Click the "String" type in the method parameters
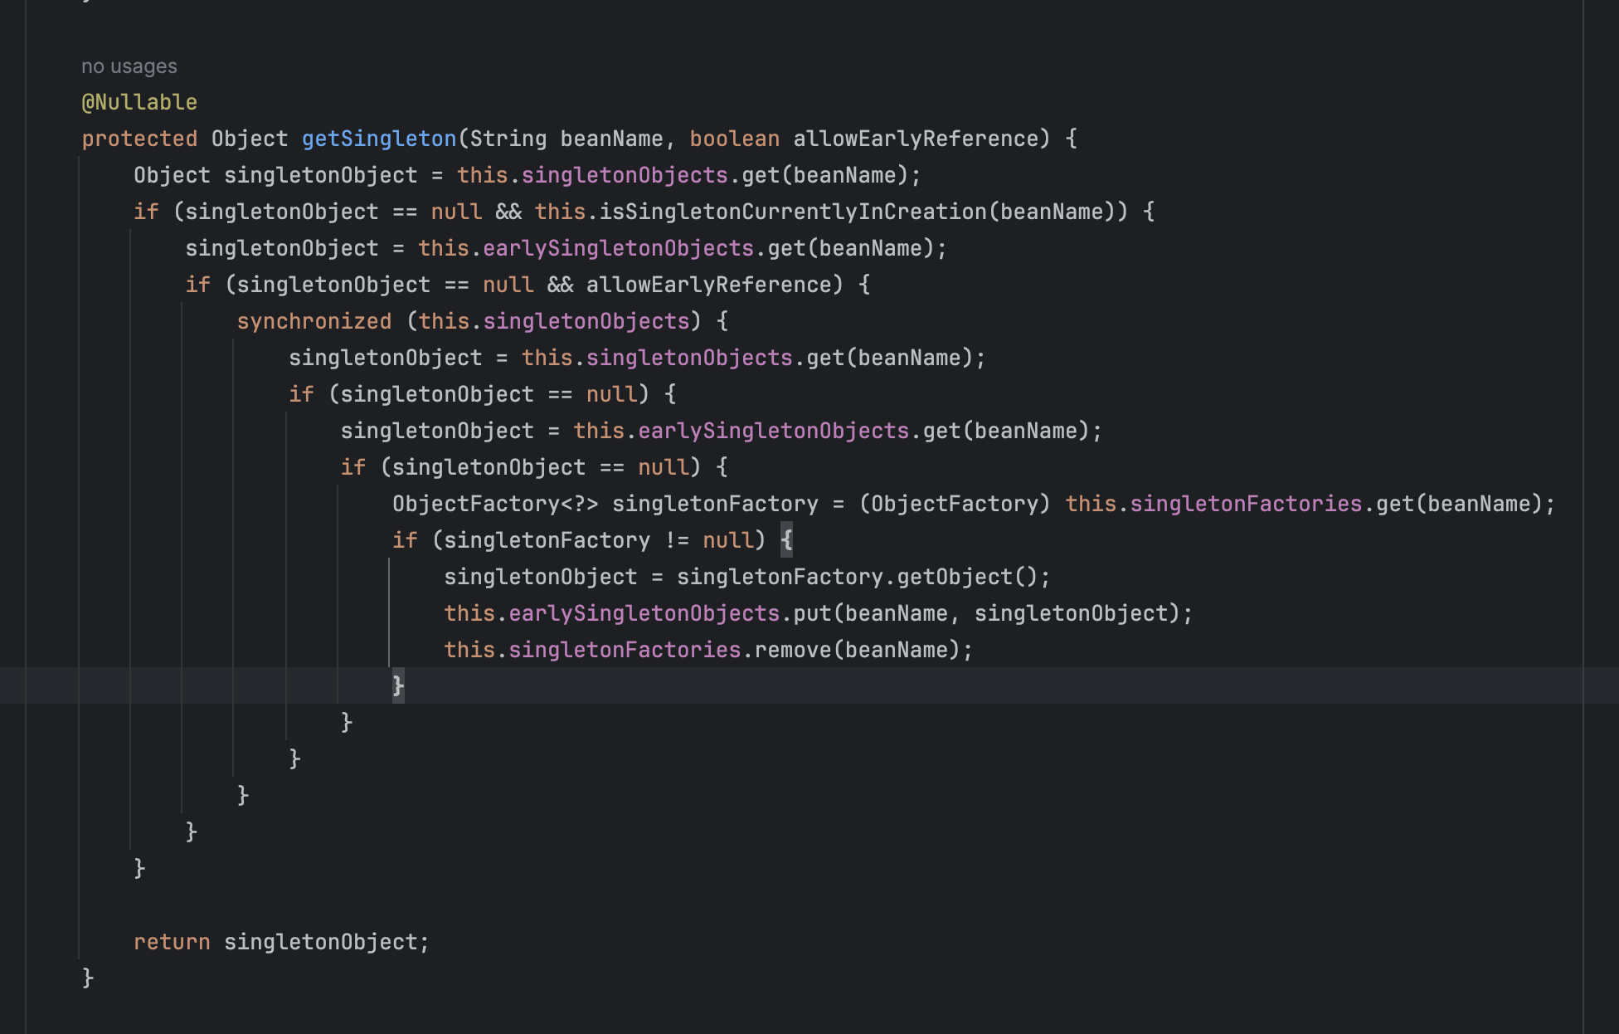Screen dimensions: 1619x1034 coord(508,139)
